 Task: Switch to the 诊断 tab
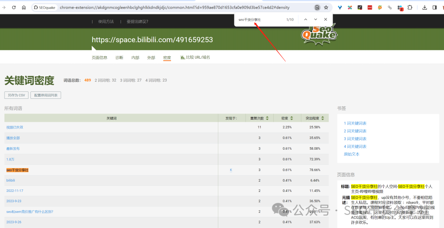coord(119,57)
